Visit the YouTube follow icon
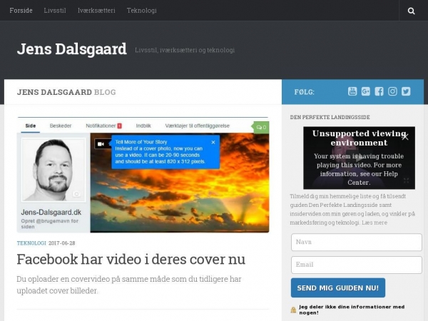 pos(352,91)
